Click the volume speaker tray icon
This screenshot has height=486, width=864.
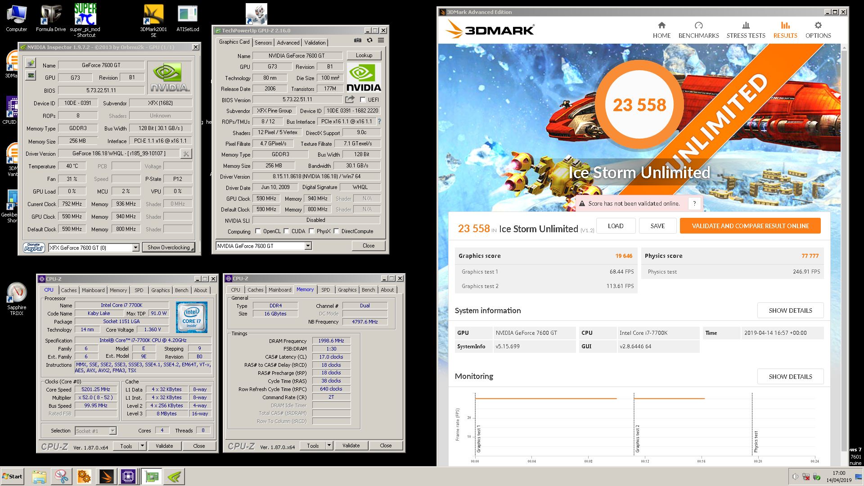[795, 477]
